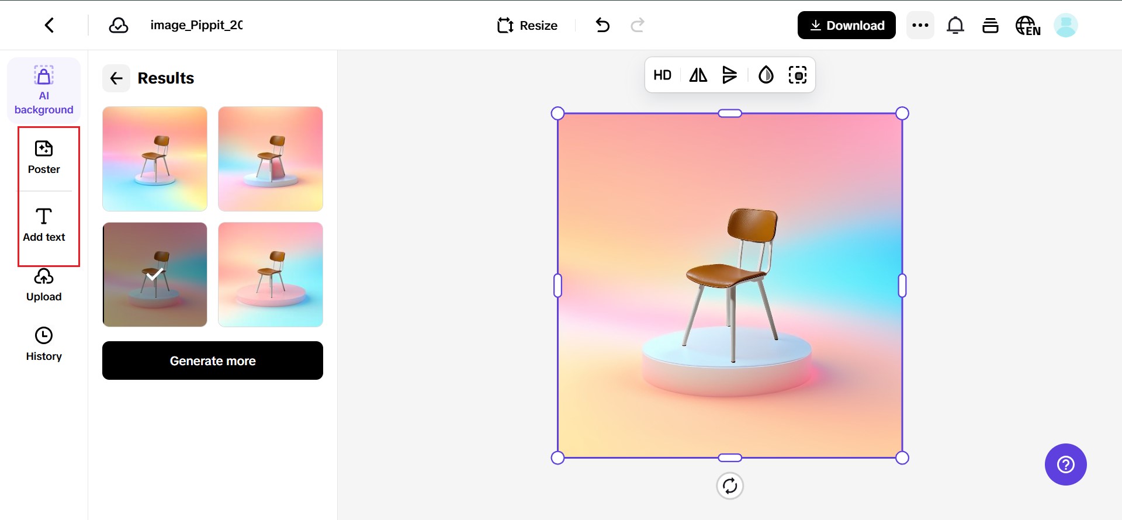Open the user profile avatar
The width and height of the screenshot is (1122, 520).
[1066, 25]
